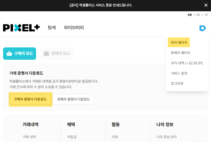Switch language to JP
211x142 pixels.
pos(206,15)
